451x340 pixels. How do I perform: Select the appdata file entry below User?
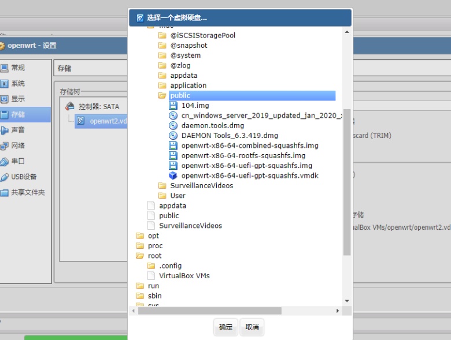(x=172, y=206)
